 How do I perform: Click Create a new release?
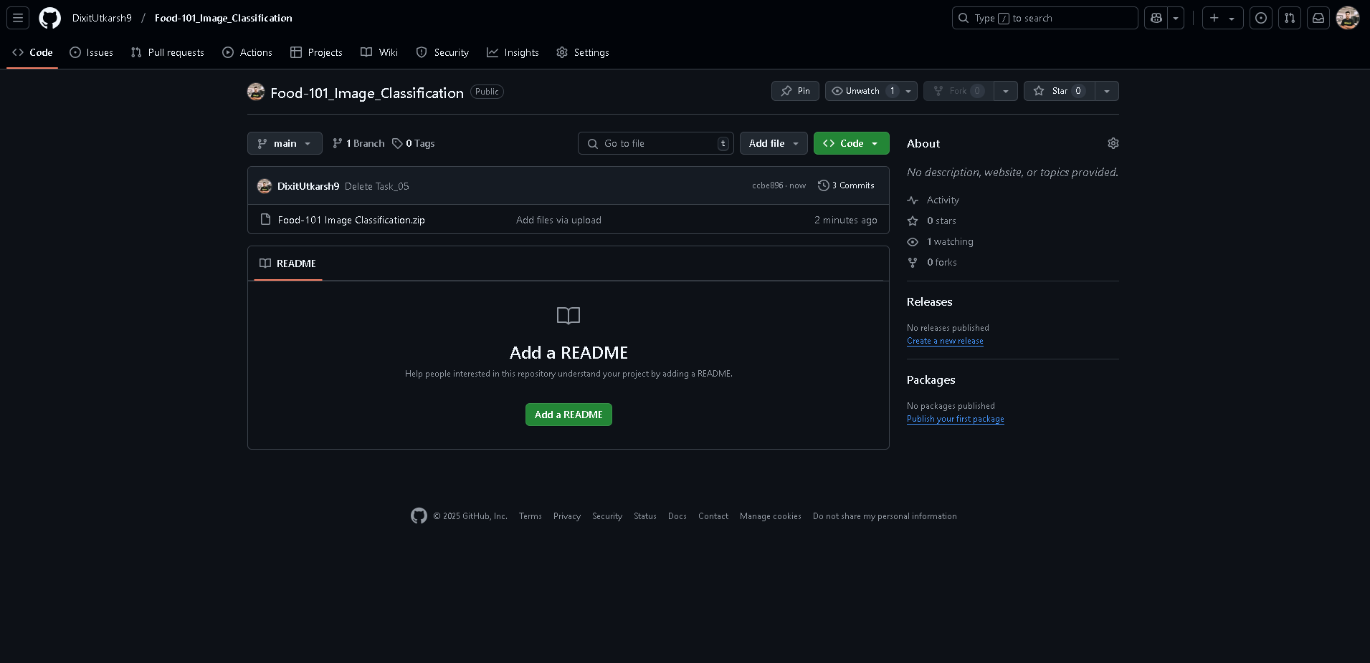[945, 341]
